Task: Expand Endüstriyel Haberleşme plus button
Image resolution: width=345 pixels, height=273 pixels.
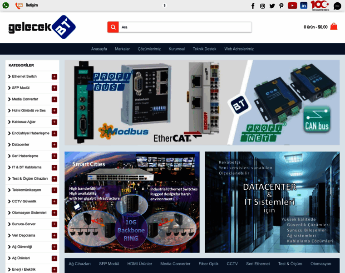Action: [x=54, y=133]
